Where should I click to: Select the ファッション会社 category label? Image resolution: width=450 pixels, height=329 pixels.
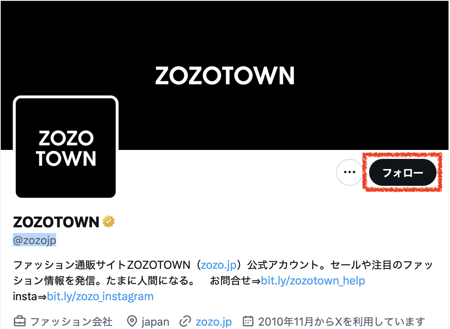71,321
